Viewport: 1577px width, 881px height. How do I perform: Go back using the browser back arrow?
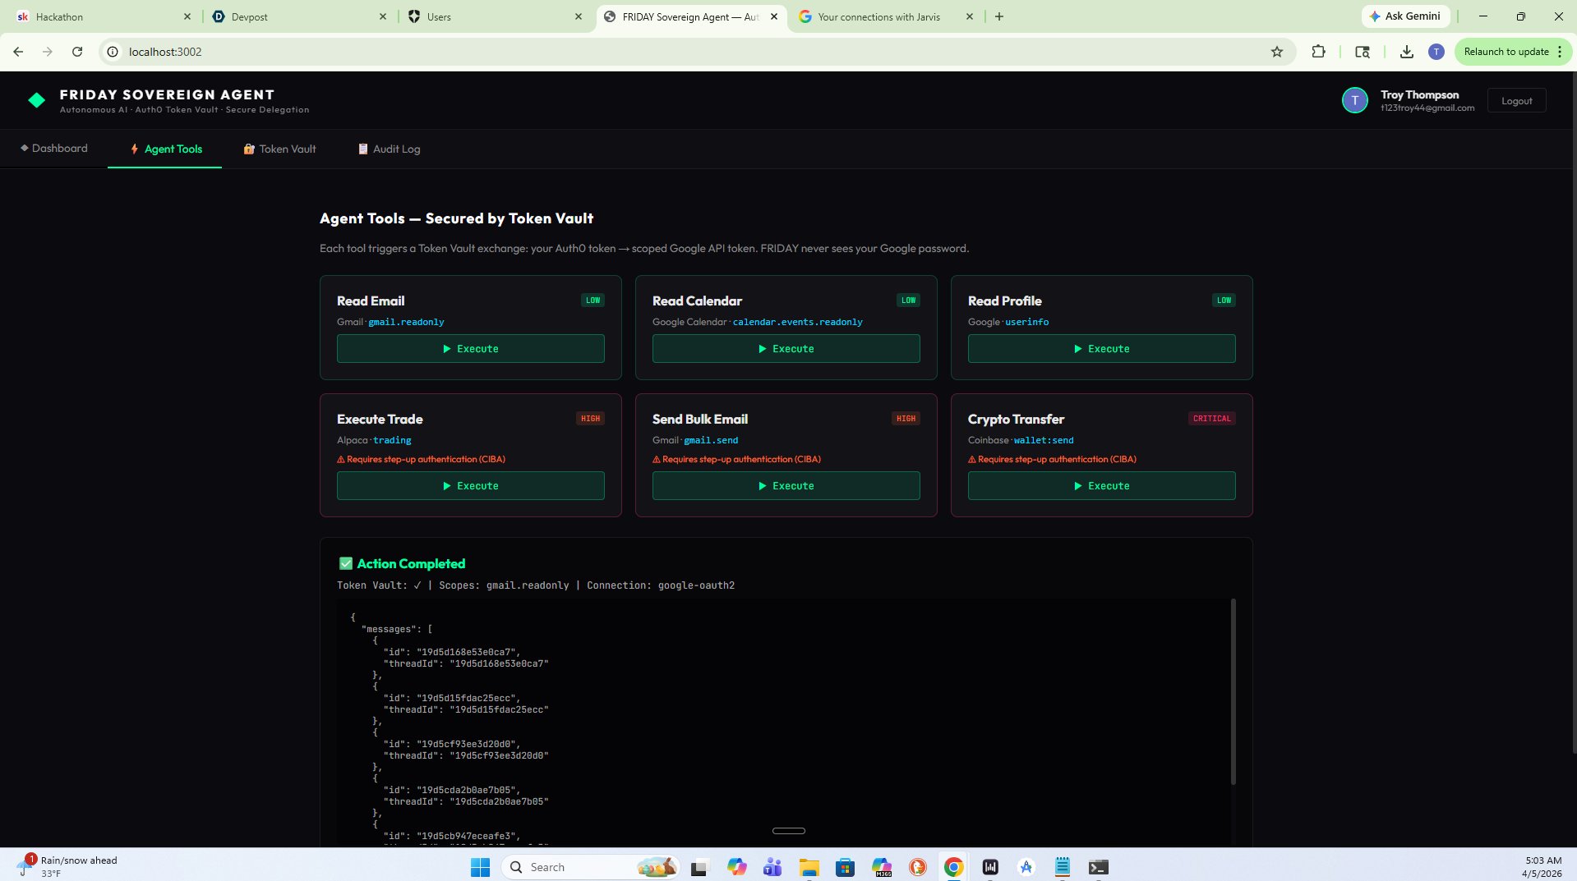click(x=18, y=52)
